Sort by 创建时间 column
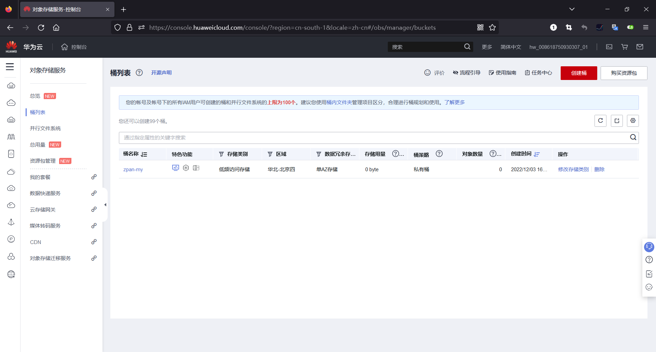Viewport: 656px width, 352px height. [x=537, y=154]
